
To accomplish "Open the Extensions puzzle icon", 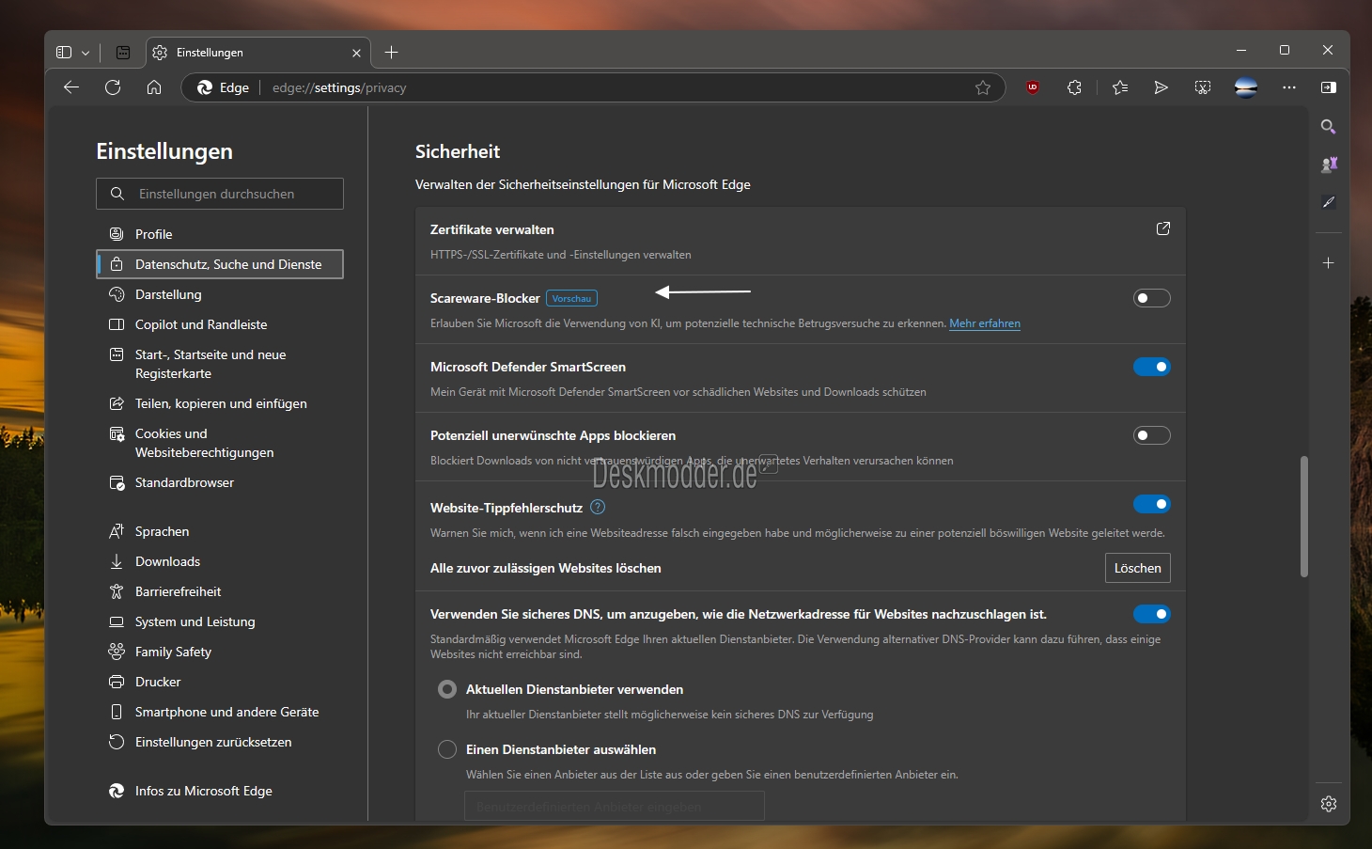I will (x=1074, y=87).
